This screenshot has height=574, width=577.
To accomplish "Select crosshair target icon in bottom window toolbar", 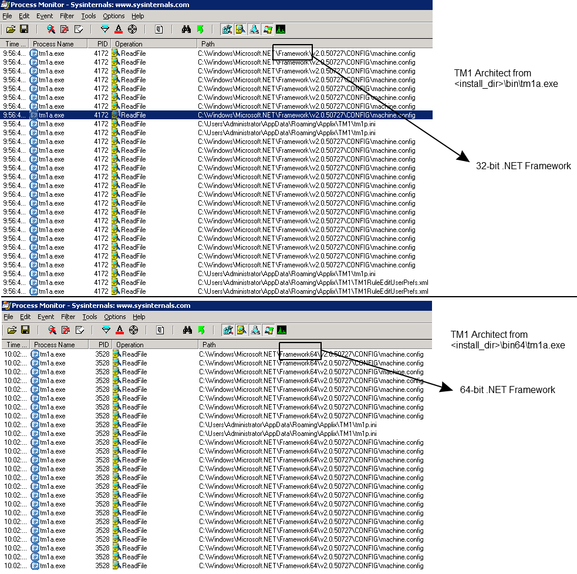I will [x=133, y=330].
